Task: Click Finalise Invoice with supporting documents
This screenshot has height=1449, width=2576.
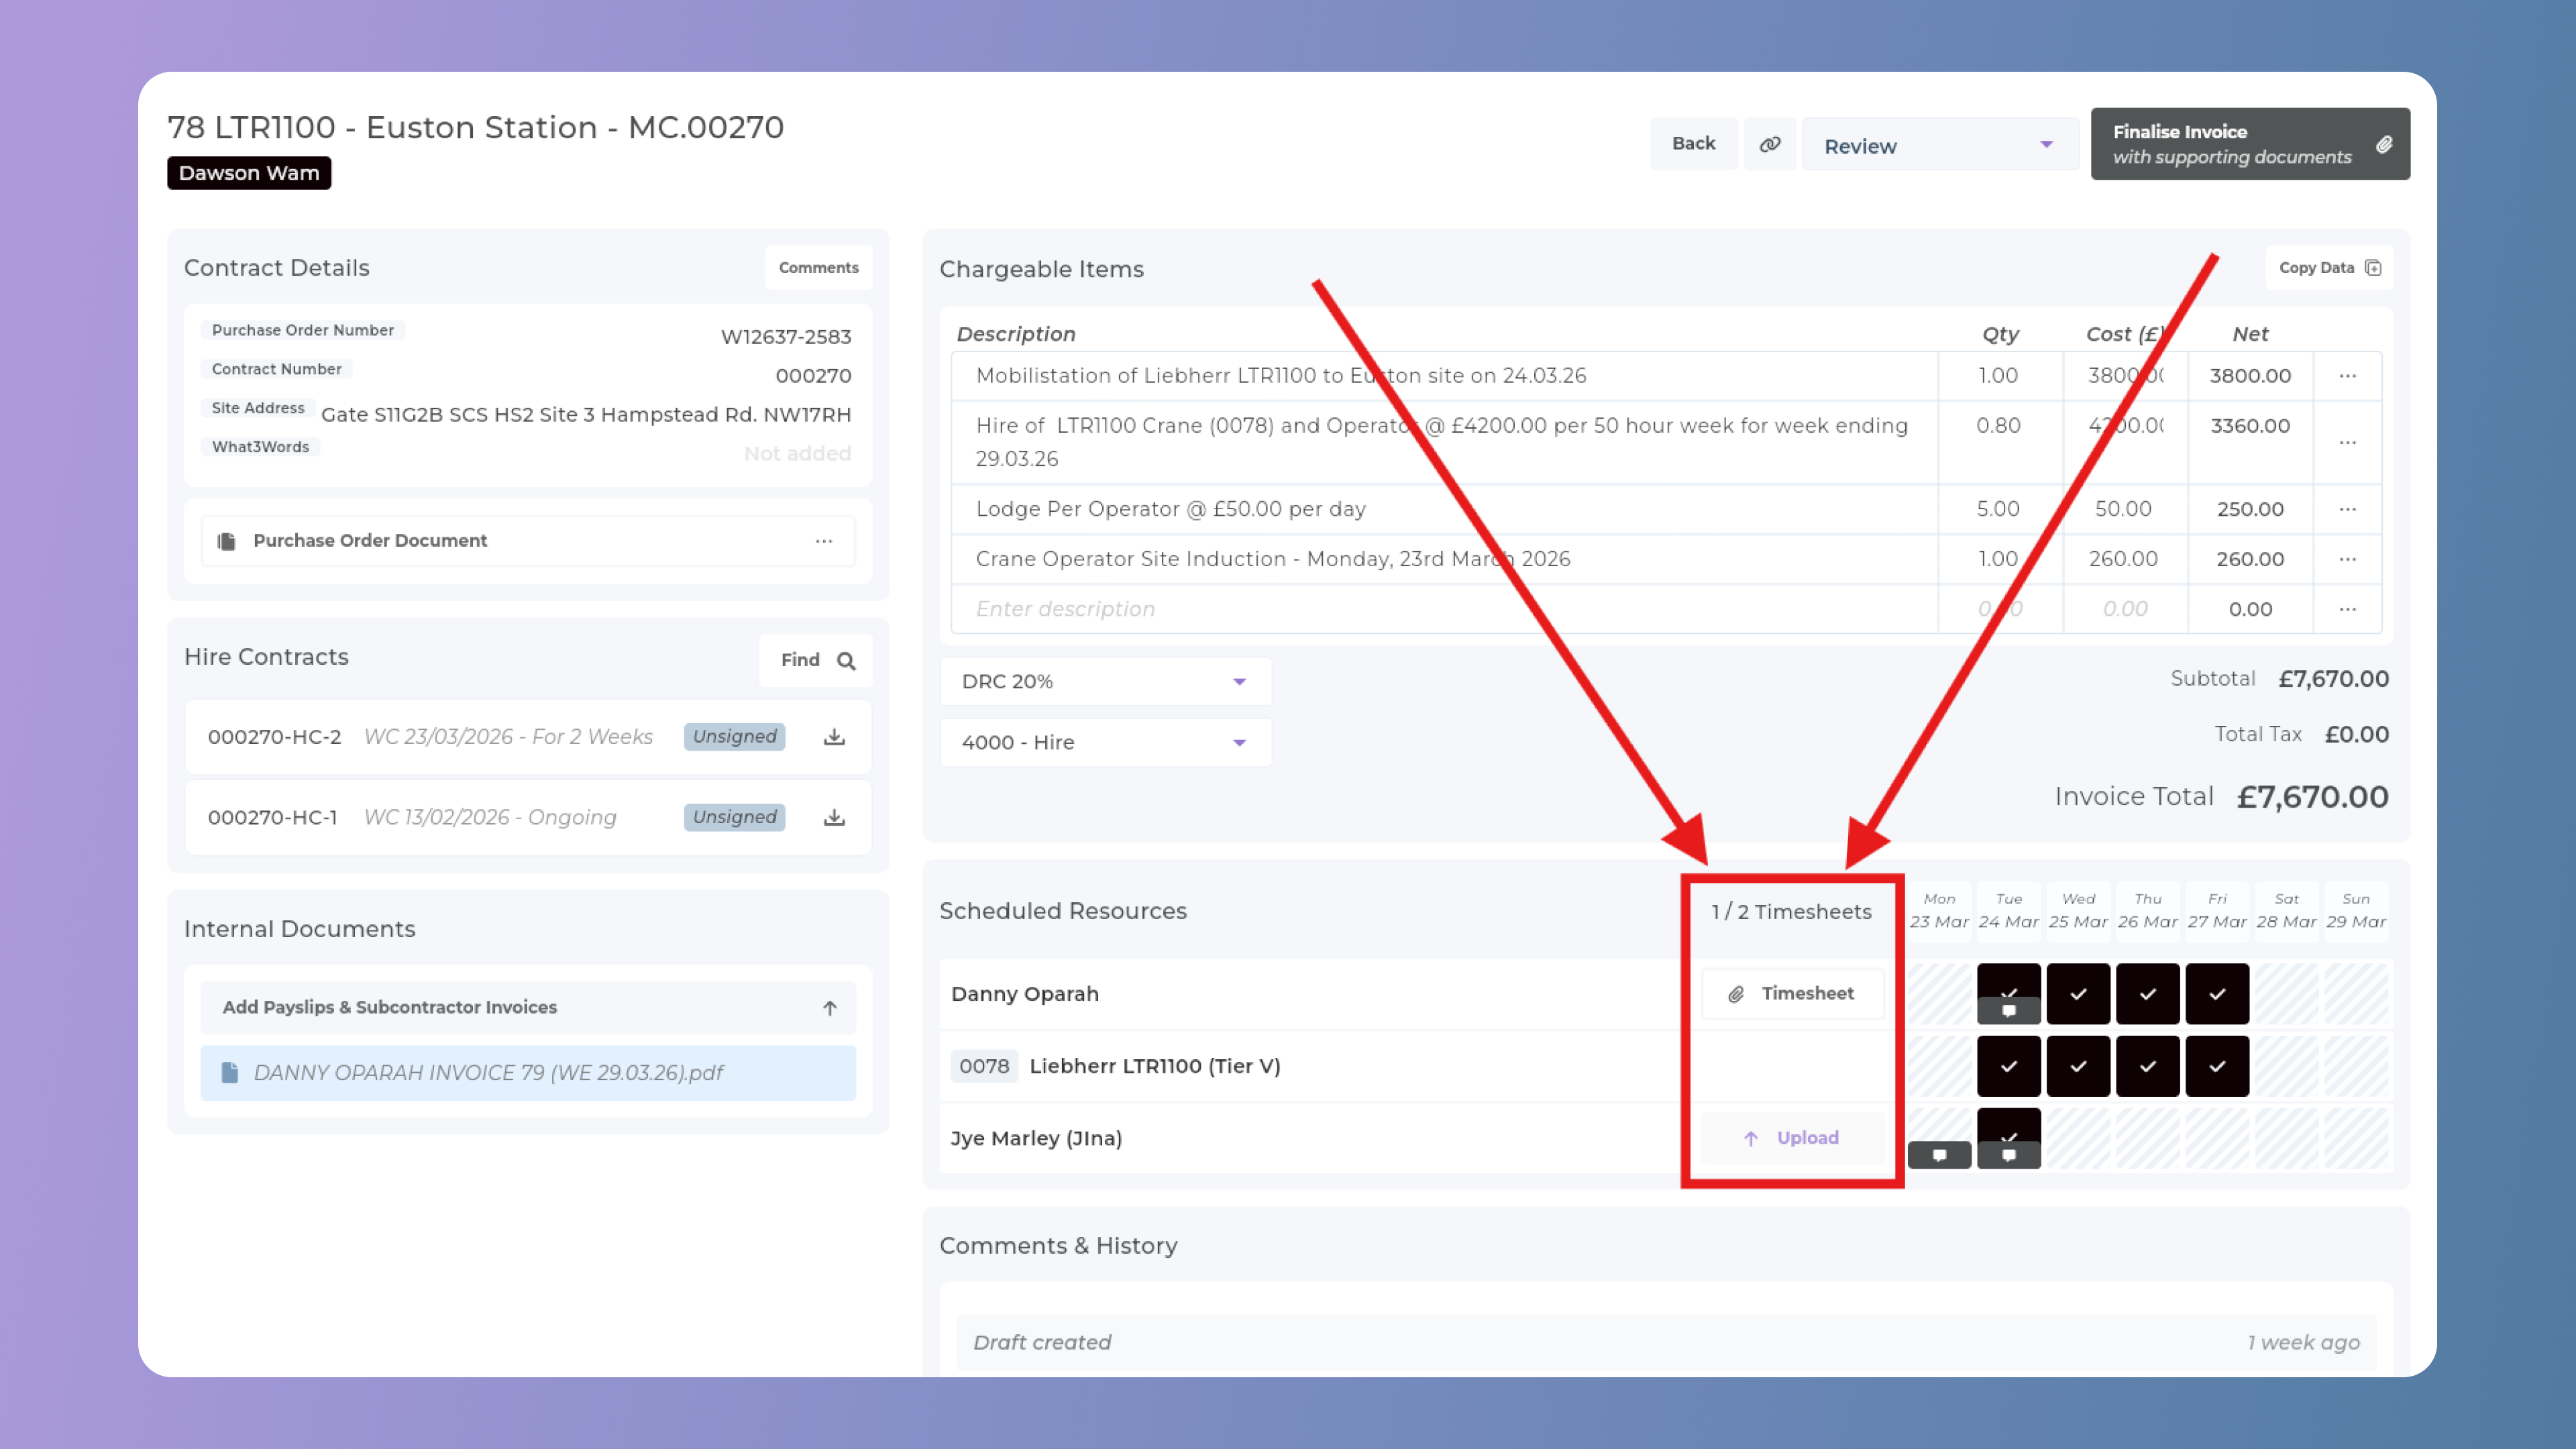Action: [x=2249, y=144]
